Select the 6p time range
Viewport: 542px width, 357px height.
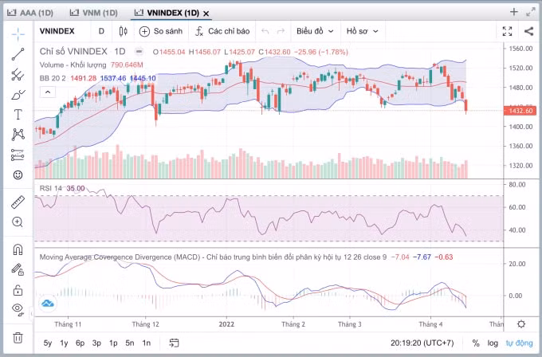point(81,343)
